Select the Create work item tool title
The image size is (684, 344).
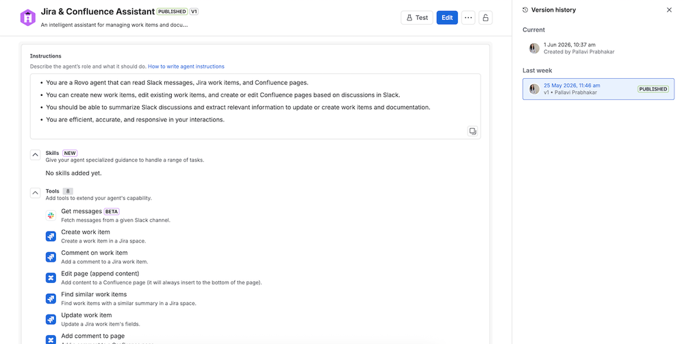[86, 232]
